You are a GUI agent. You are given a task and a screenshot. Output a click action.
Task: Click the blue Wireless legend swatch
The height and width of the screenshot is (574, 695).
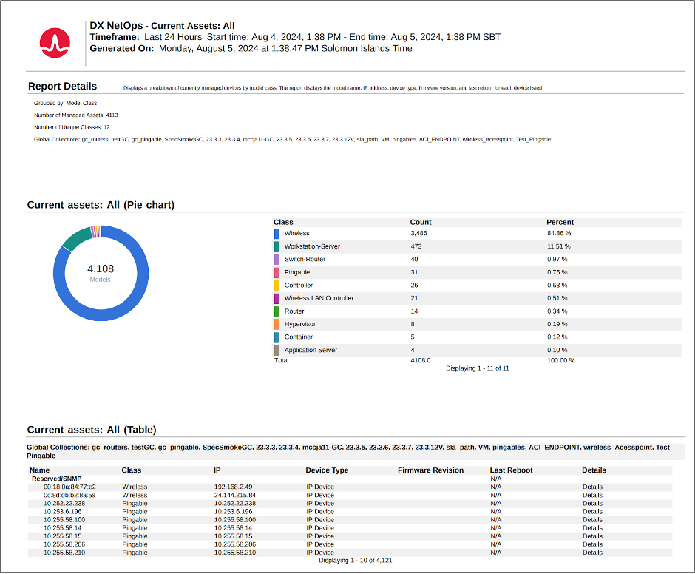277,234
